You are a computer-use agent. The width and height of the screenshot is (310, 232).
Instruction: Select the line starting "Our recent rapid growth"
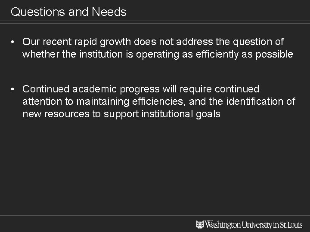(x=153, y=42)
